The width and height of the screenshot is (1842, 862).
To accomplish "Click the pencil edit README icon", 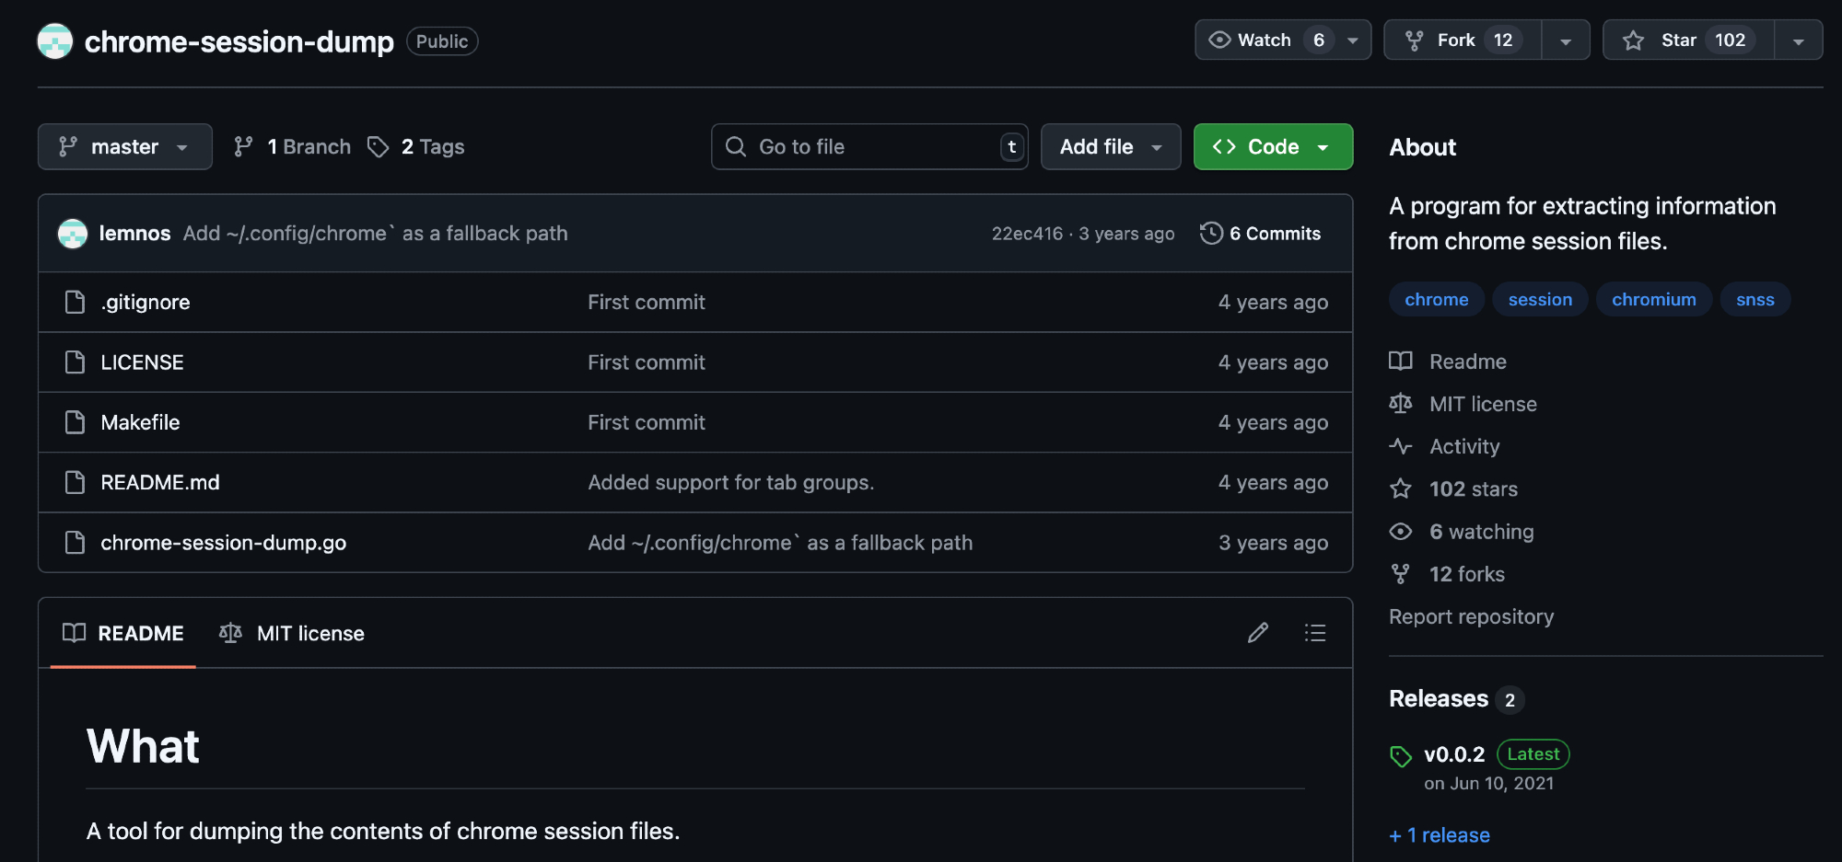I will tap(1257, 633).
